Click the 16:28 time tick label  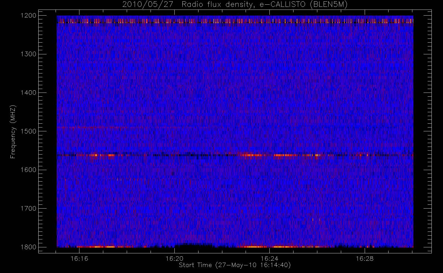click(x=365, y=259)
